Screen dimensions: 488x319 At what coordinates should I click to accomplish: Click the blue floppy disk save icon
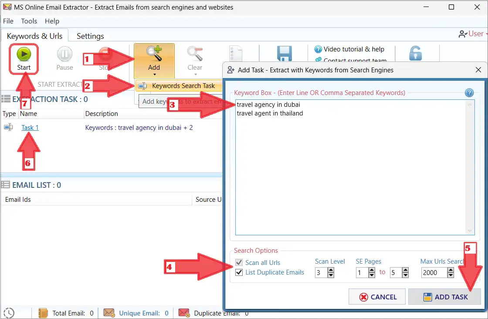point(284,54)
